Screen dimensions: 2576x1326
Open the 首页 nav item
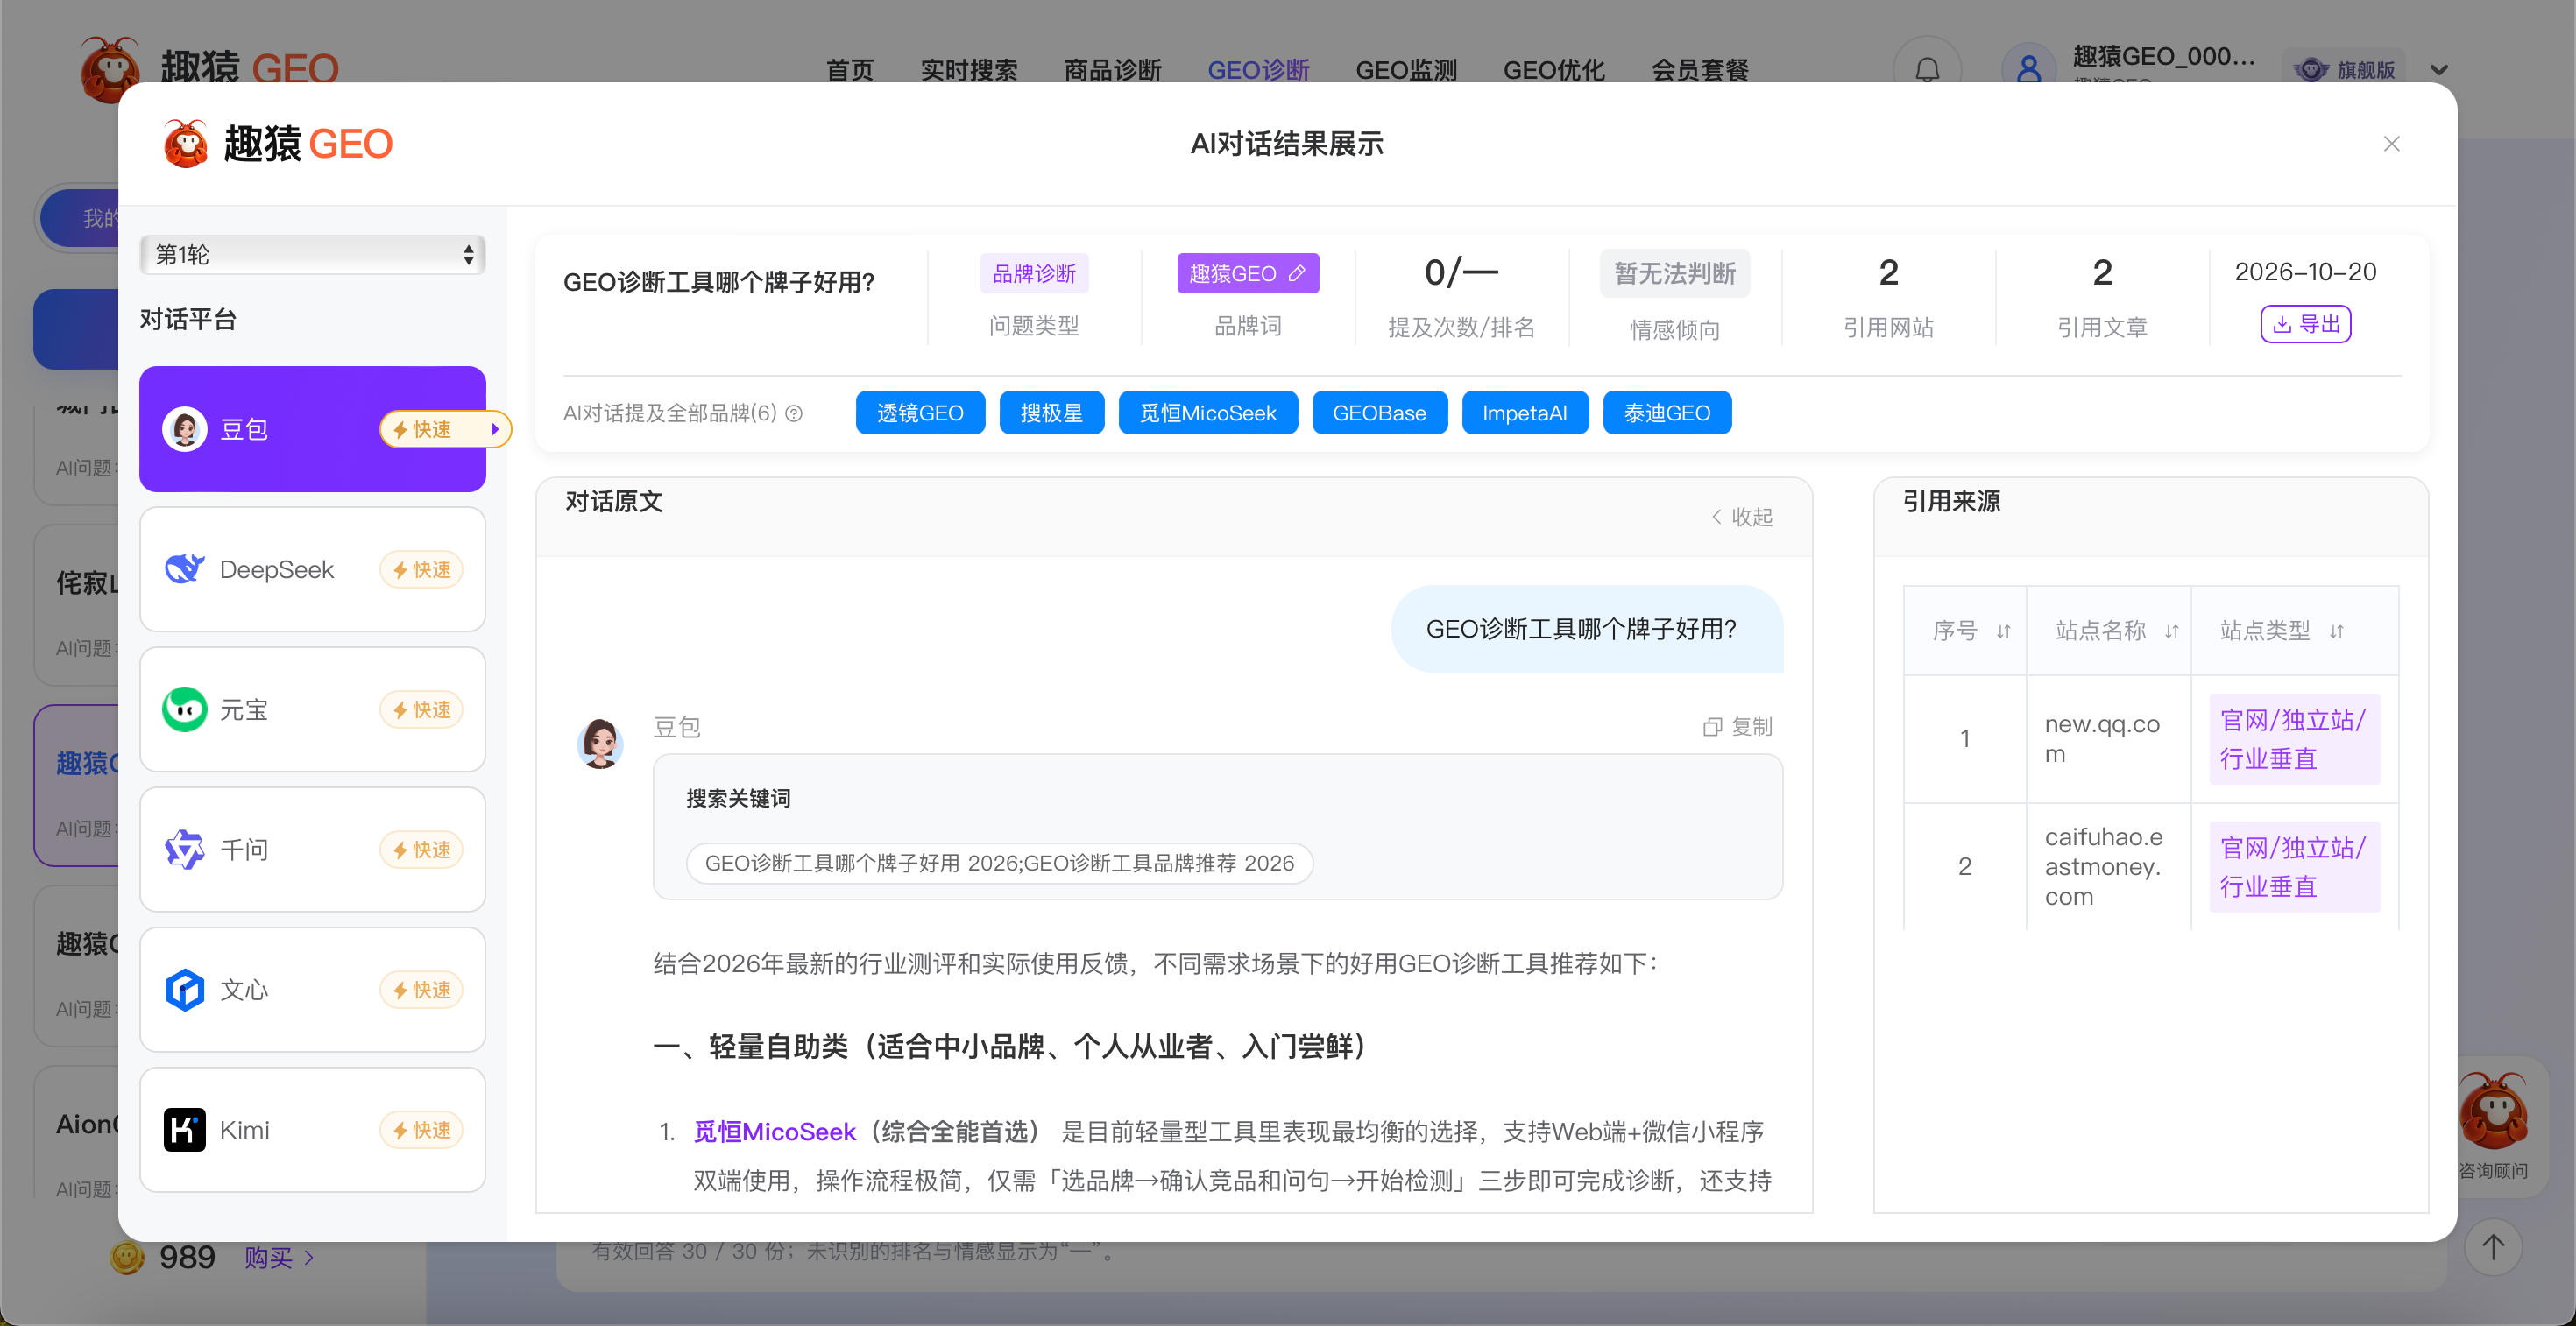[850, 70]
